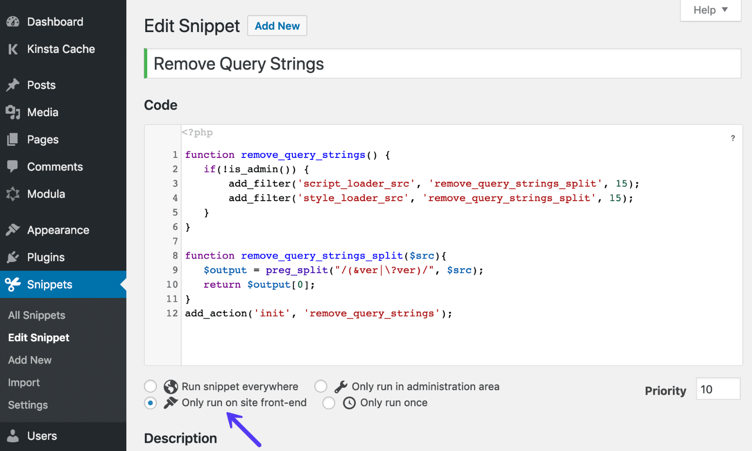Expand the Help dropdown
Viewport: 752px width, 451px height.
pyautogui.click(x=710, y=10)
